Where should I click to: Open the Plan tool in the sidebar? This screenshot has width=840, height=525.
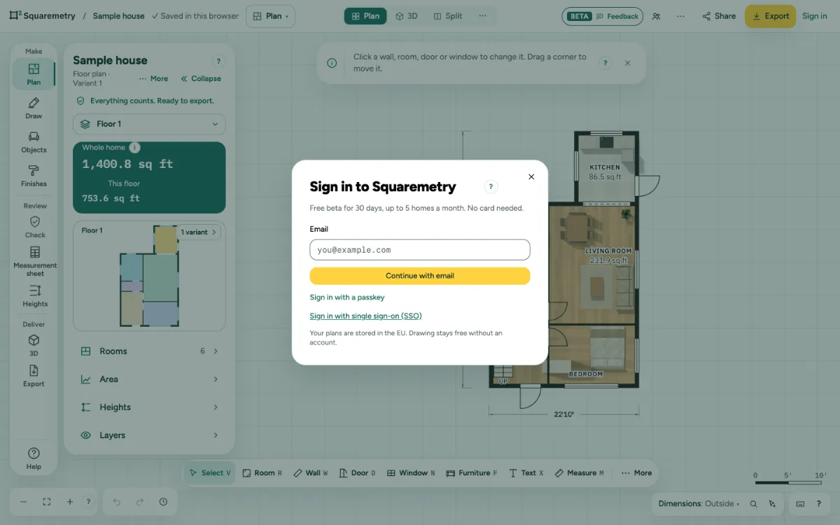[34, 74]
